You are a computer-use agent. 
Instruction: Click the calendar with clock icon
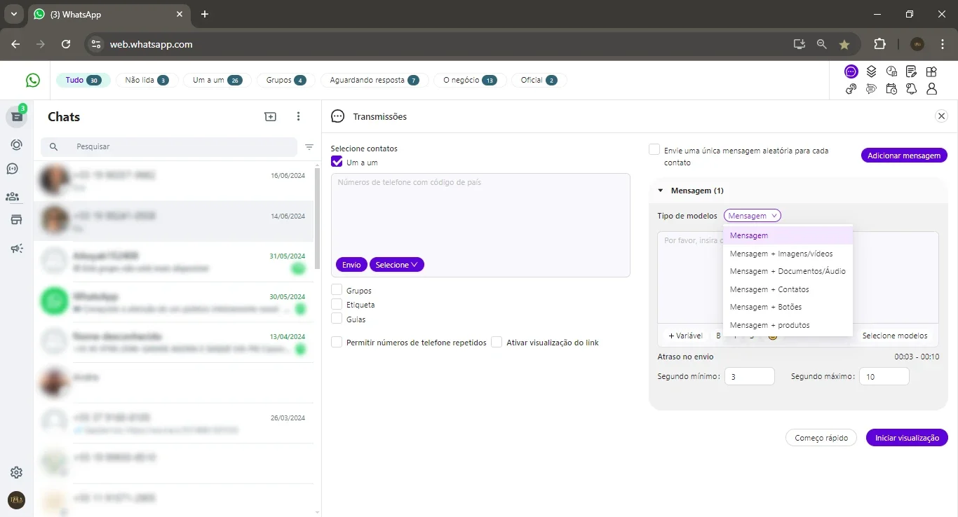click(891, 89)
